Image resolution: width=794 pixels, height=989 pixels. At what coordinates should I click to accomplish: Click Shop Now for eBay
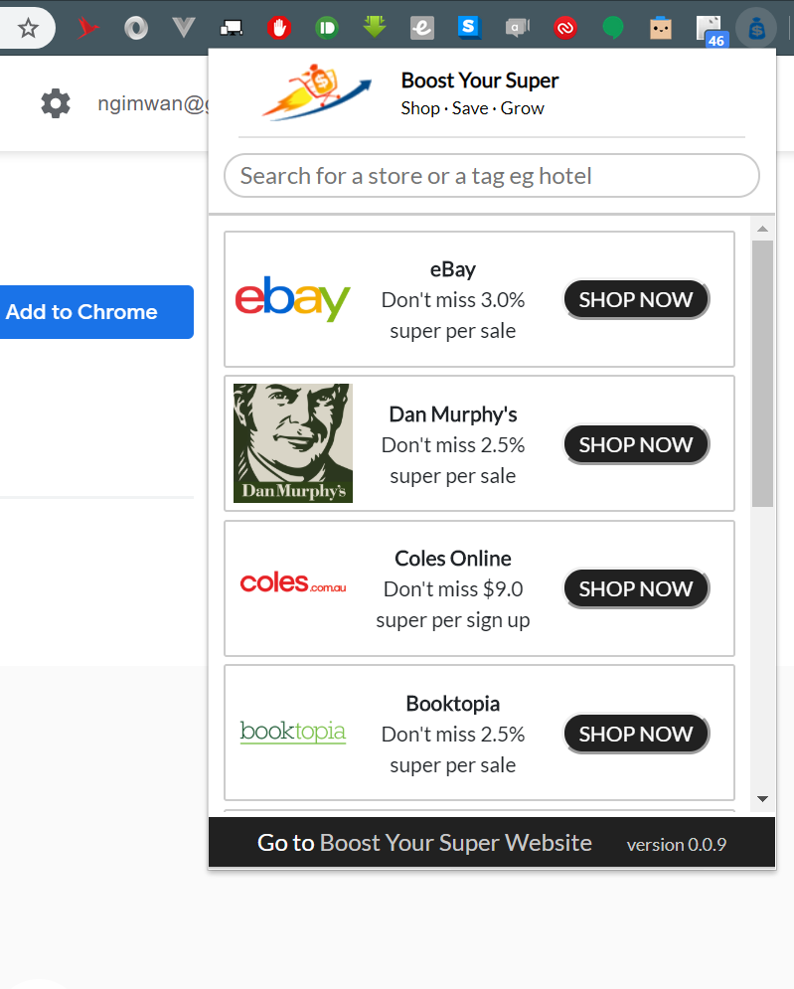point(636,299)
